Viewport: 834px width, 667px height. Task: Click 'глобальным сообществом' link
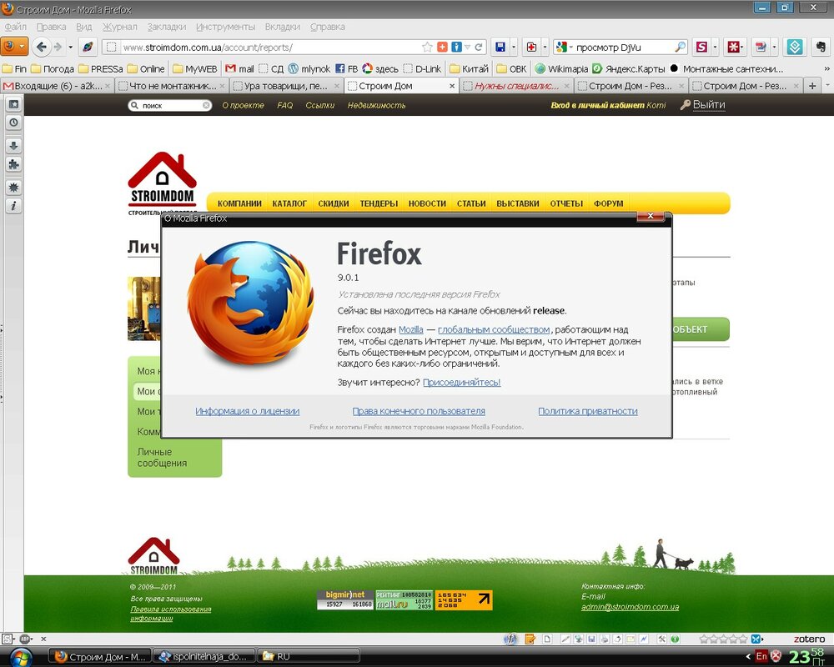coord(494,330)
